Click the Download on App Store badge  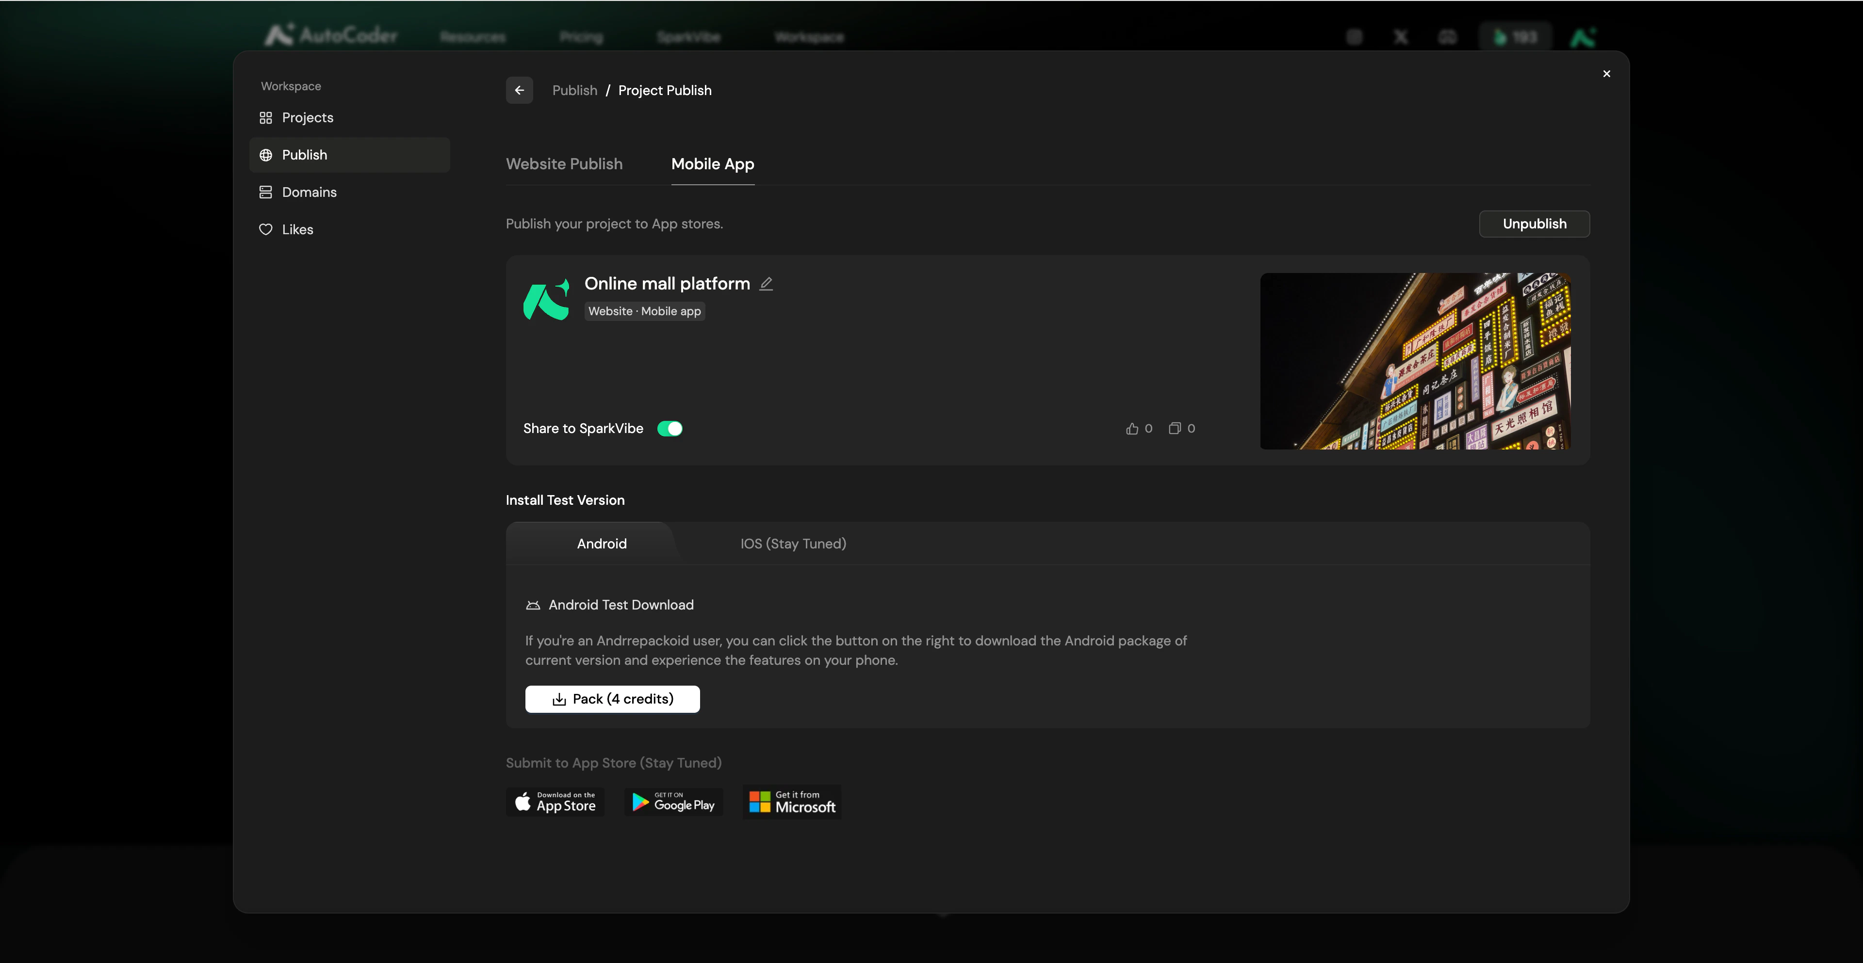[555, 802]
